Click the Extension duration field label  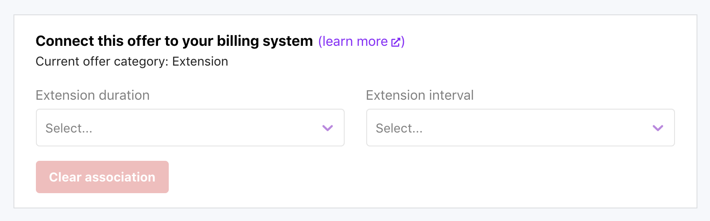[x=92, y=95]
